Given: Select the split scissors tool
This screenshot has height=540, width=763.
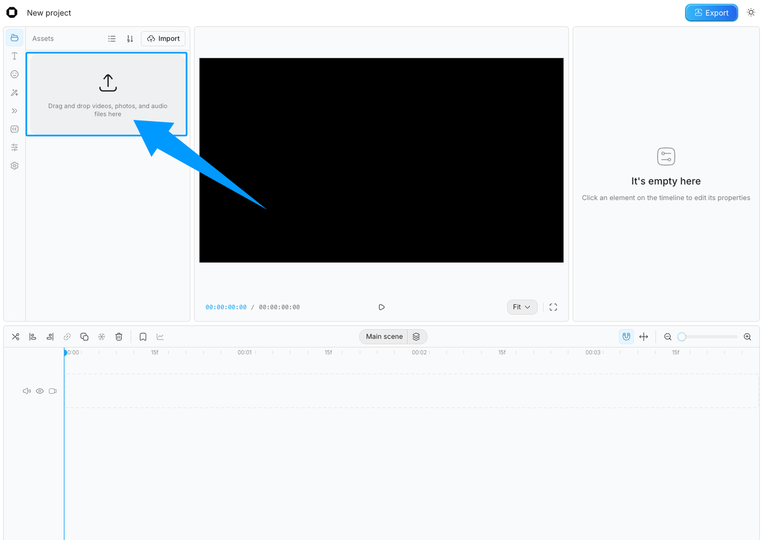Looking at the screenshot, I should [15, 337].
